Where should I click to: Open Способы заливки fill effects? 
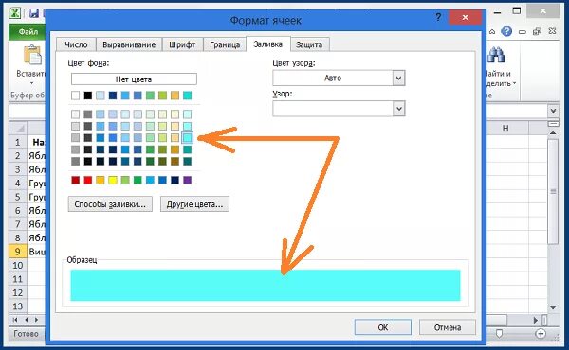tap(110, 204)
